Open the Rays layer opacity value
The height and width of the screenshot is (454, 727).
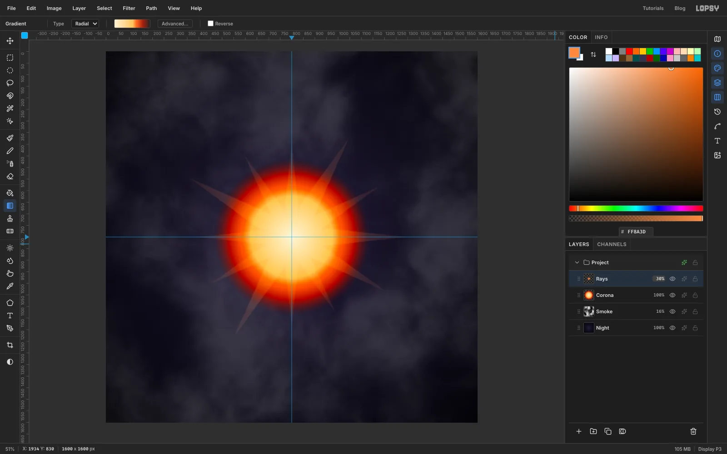tap(660, 279)
